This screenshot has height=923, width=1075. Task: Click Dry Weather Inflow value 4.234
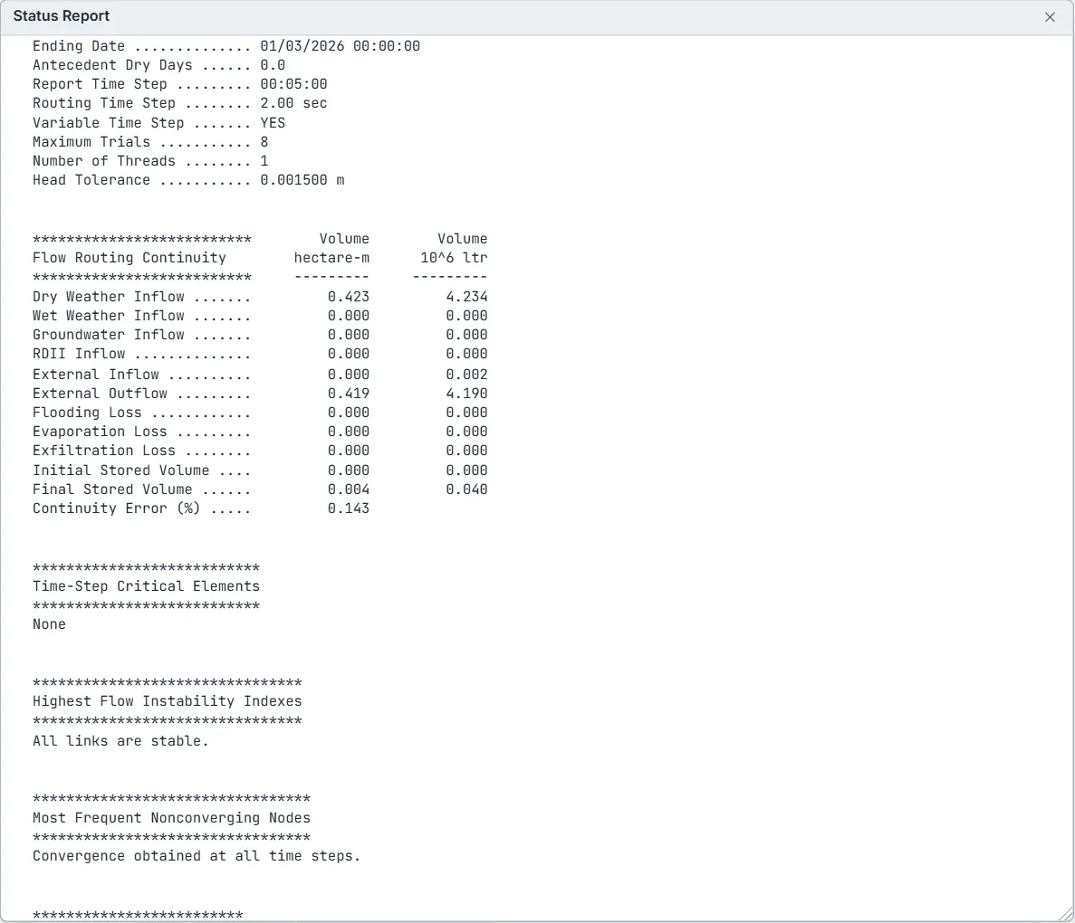pos(467,297)
